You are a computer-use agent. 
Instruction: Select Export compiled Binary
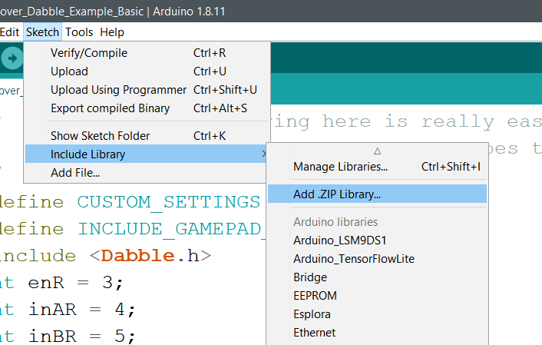(x=147, y=108)
